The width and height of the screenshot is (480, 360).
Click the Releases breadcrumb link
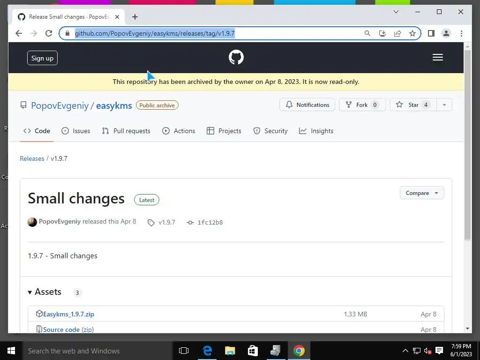(32, 158)
